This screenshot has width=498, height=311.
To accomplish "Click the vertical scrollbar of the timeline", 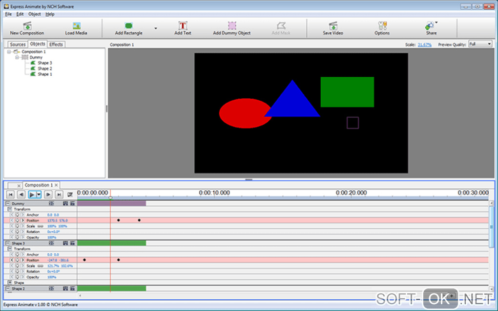I will (491, 227).
